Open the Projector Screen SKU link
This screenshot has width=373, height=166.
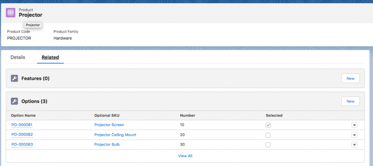pyautogui.click(x=109, y=125)
